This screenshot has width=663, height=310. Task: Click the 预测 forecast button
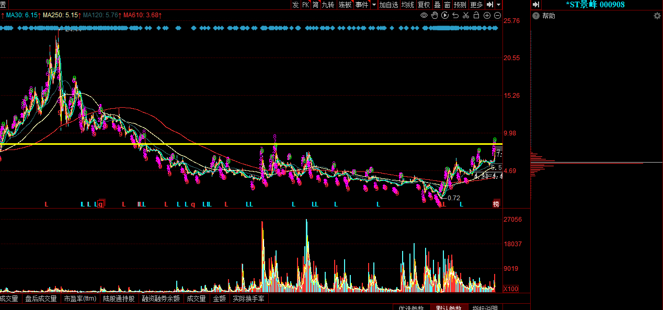point(460,4)
